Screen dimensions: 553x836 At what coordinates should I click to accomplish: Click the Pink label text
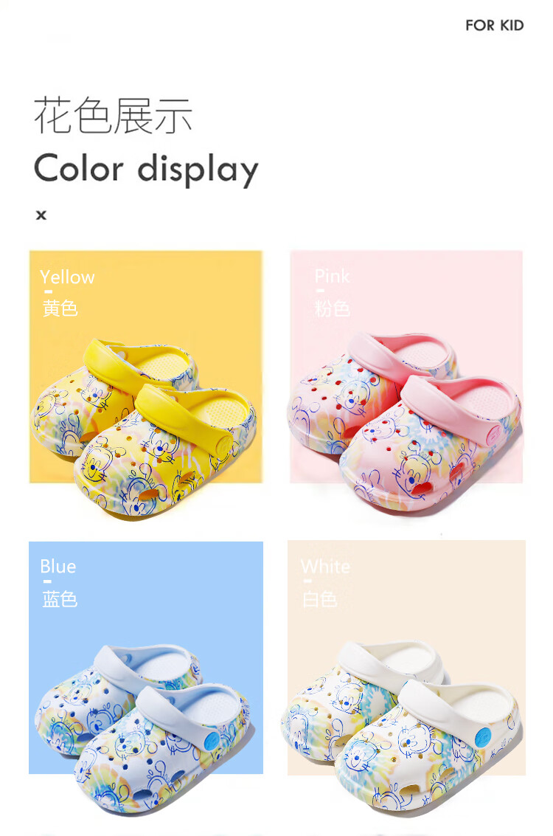point(332,276)
